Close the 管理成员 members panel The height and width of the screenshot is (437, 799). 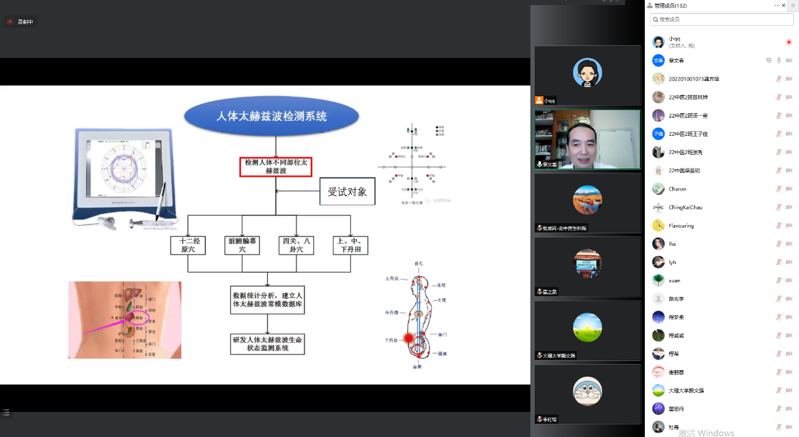784,6
